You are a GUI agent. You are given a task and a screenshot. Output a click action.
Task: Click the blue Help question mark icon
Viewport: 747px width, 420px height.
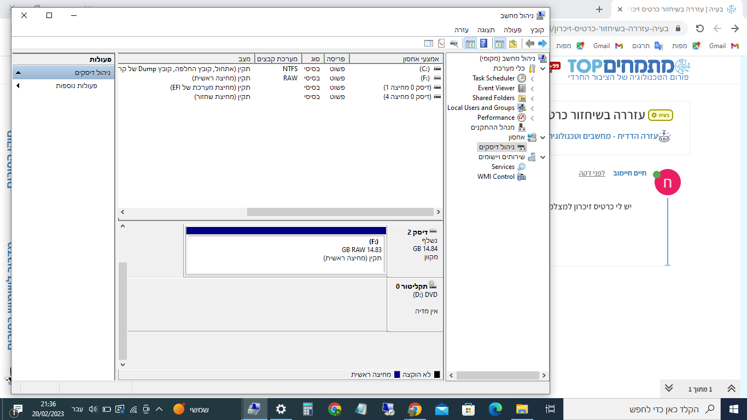tap(483, 44)
